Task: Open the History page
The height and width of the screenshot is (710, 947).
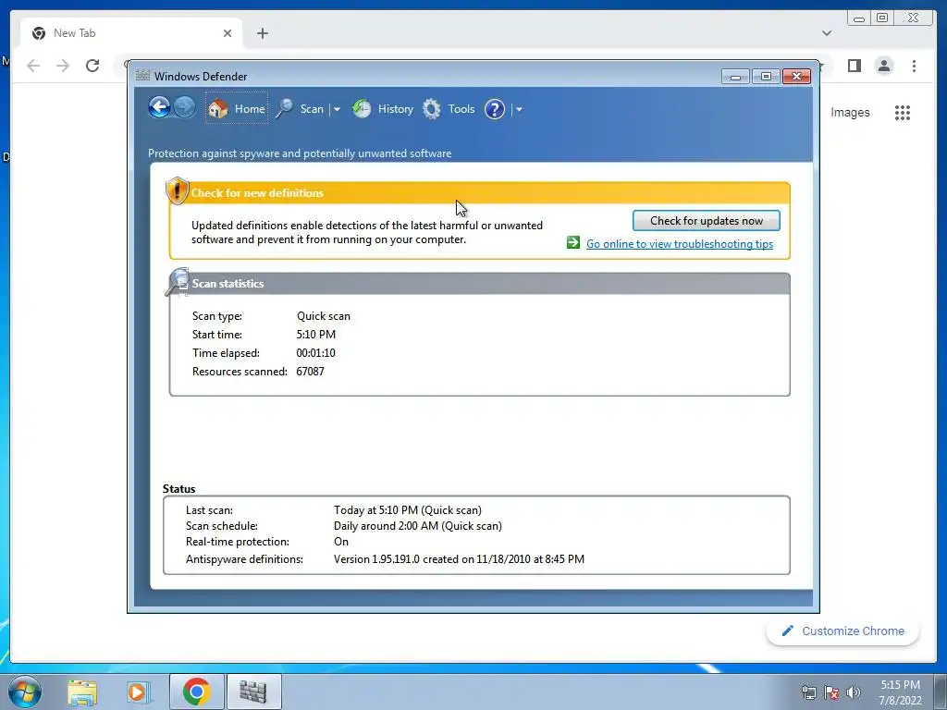Action: (x=384, y=109)
